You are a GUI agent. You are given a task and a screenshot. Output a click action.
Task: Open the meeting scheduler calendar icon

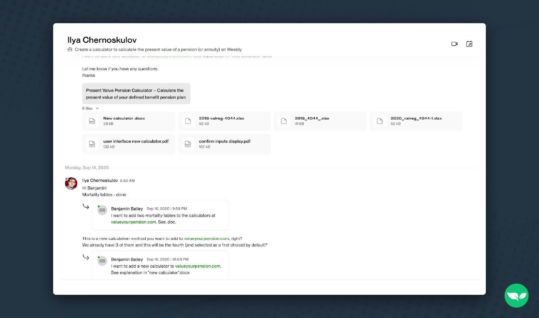(469, 44)
